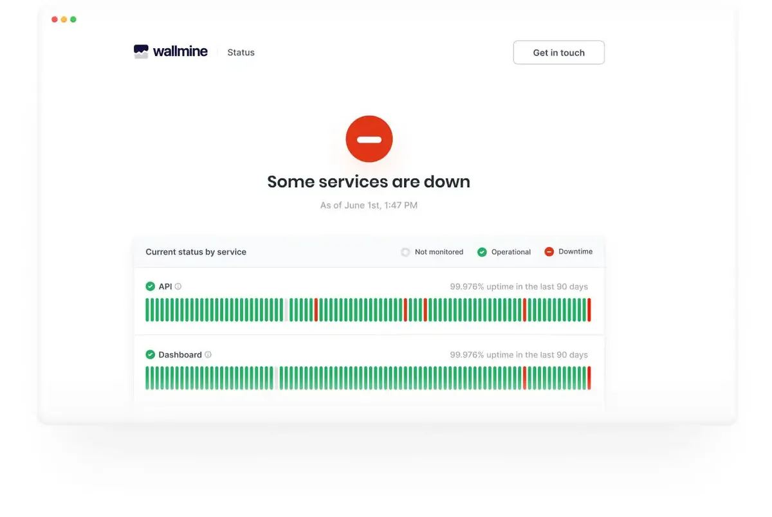Image resolution: width=772 pixels, height=517 pixels.
Task: Click the Get in touch button
Action: 558,53
